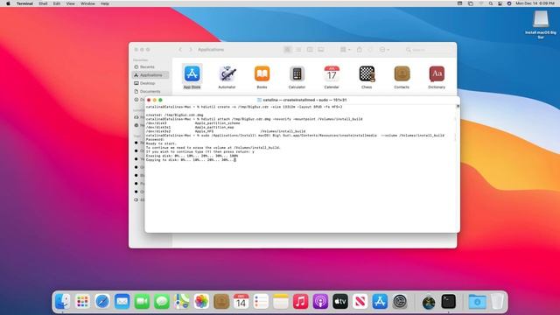Open the Terminal menu in menu bar
The height and width of the screenshot is (315, 560).
point(24,3)
